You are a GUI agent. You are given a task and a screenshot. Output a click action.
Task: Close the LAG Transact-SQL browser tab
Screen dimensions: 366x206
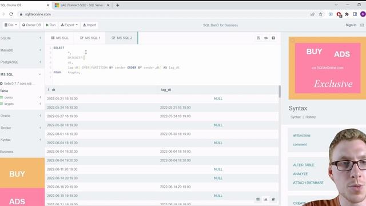pyautogui.click(x=108, y=5)
